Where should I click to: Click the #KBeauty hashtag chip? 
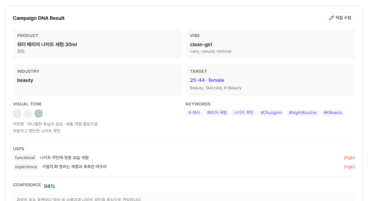click(333, 113)
